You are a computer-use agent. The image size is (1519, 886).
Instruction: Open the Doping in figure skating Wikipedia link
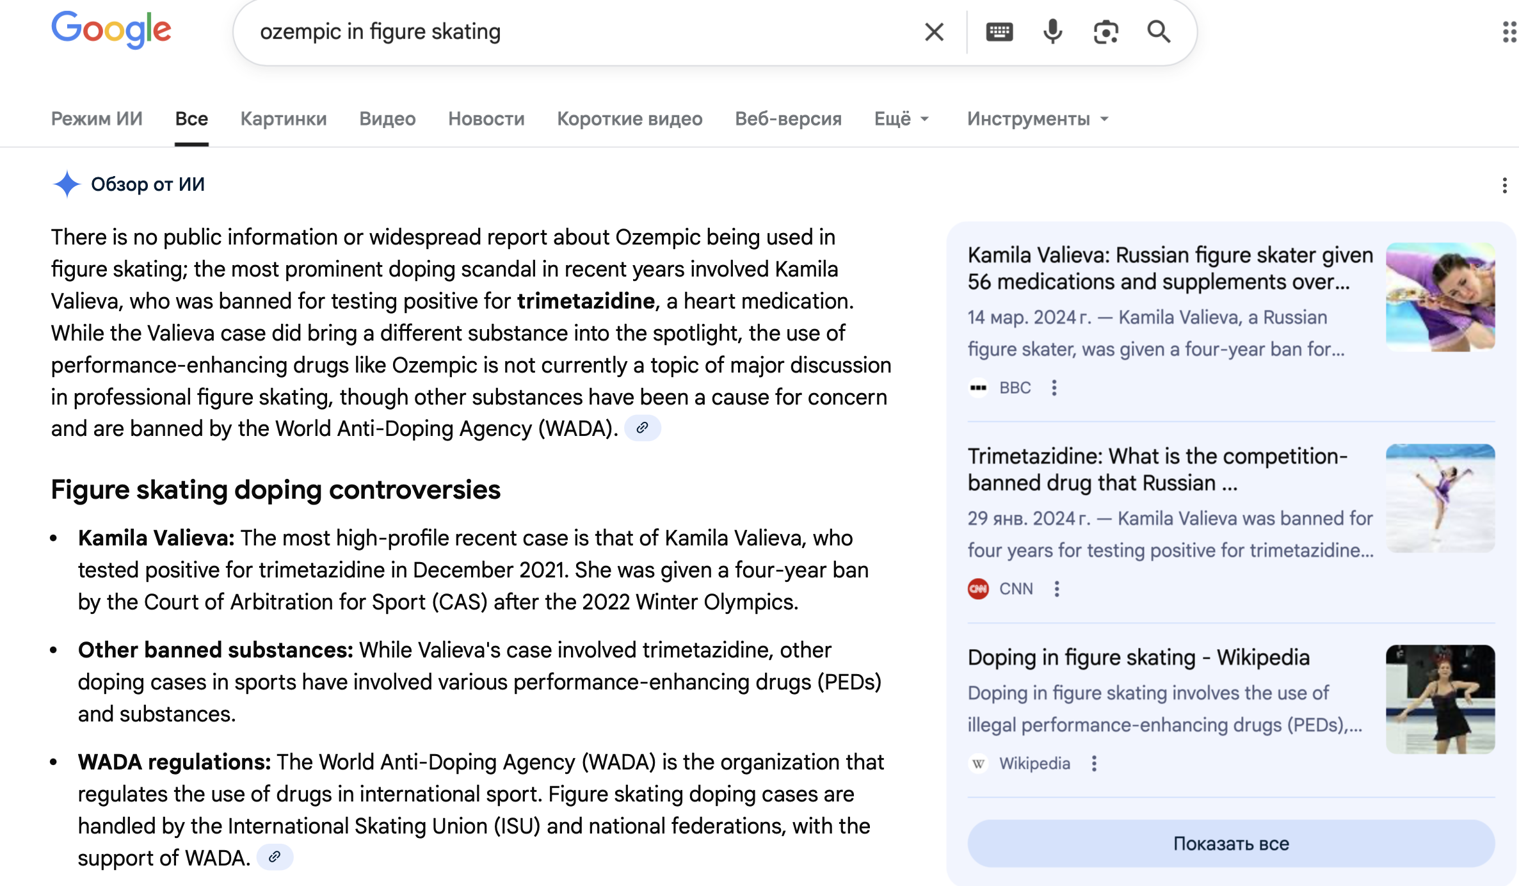(x=1138, y=657)
